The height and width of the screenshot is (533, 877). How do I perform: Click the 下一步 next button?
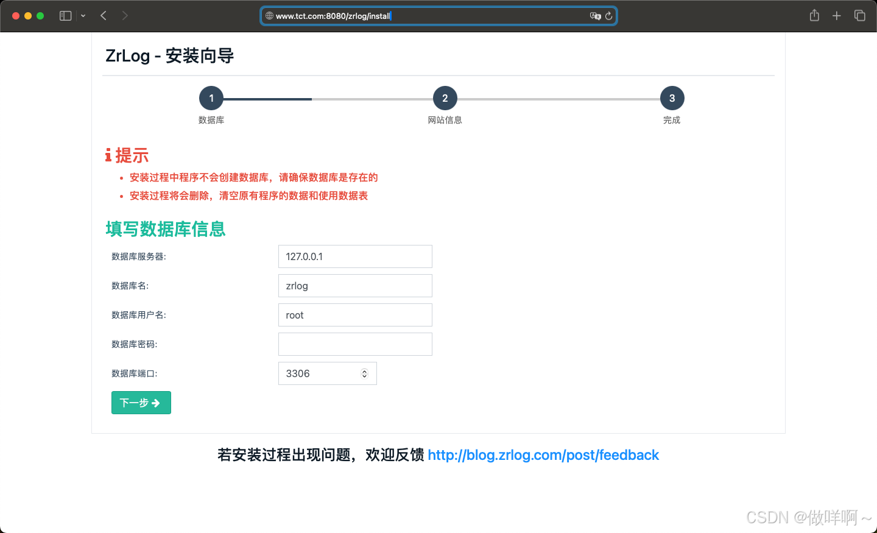tap(141, 403)
